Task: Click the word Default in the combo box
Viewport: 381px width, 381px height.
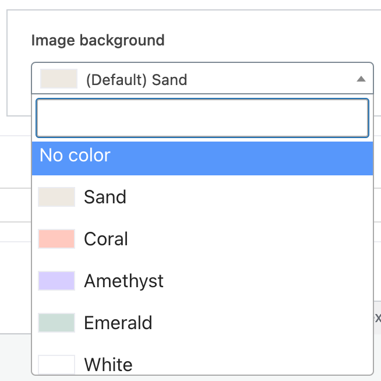Action: pos(116,80)
